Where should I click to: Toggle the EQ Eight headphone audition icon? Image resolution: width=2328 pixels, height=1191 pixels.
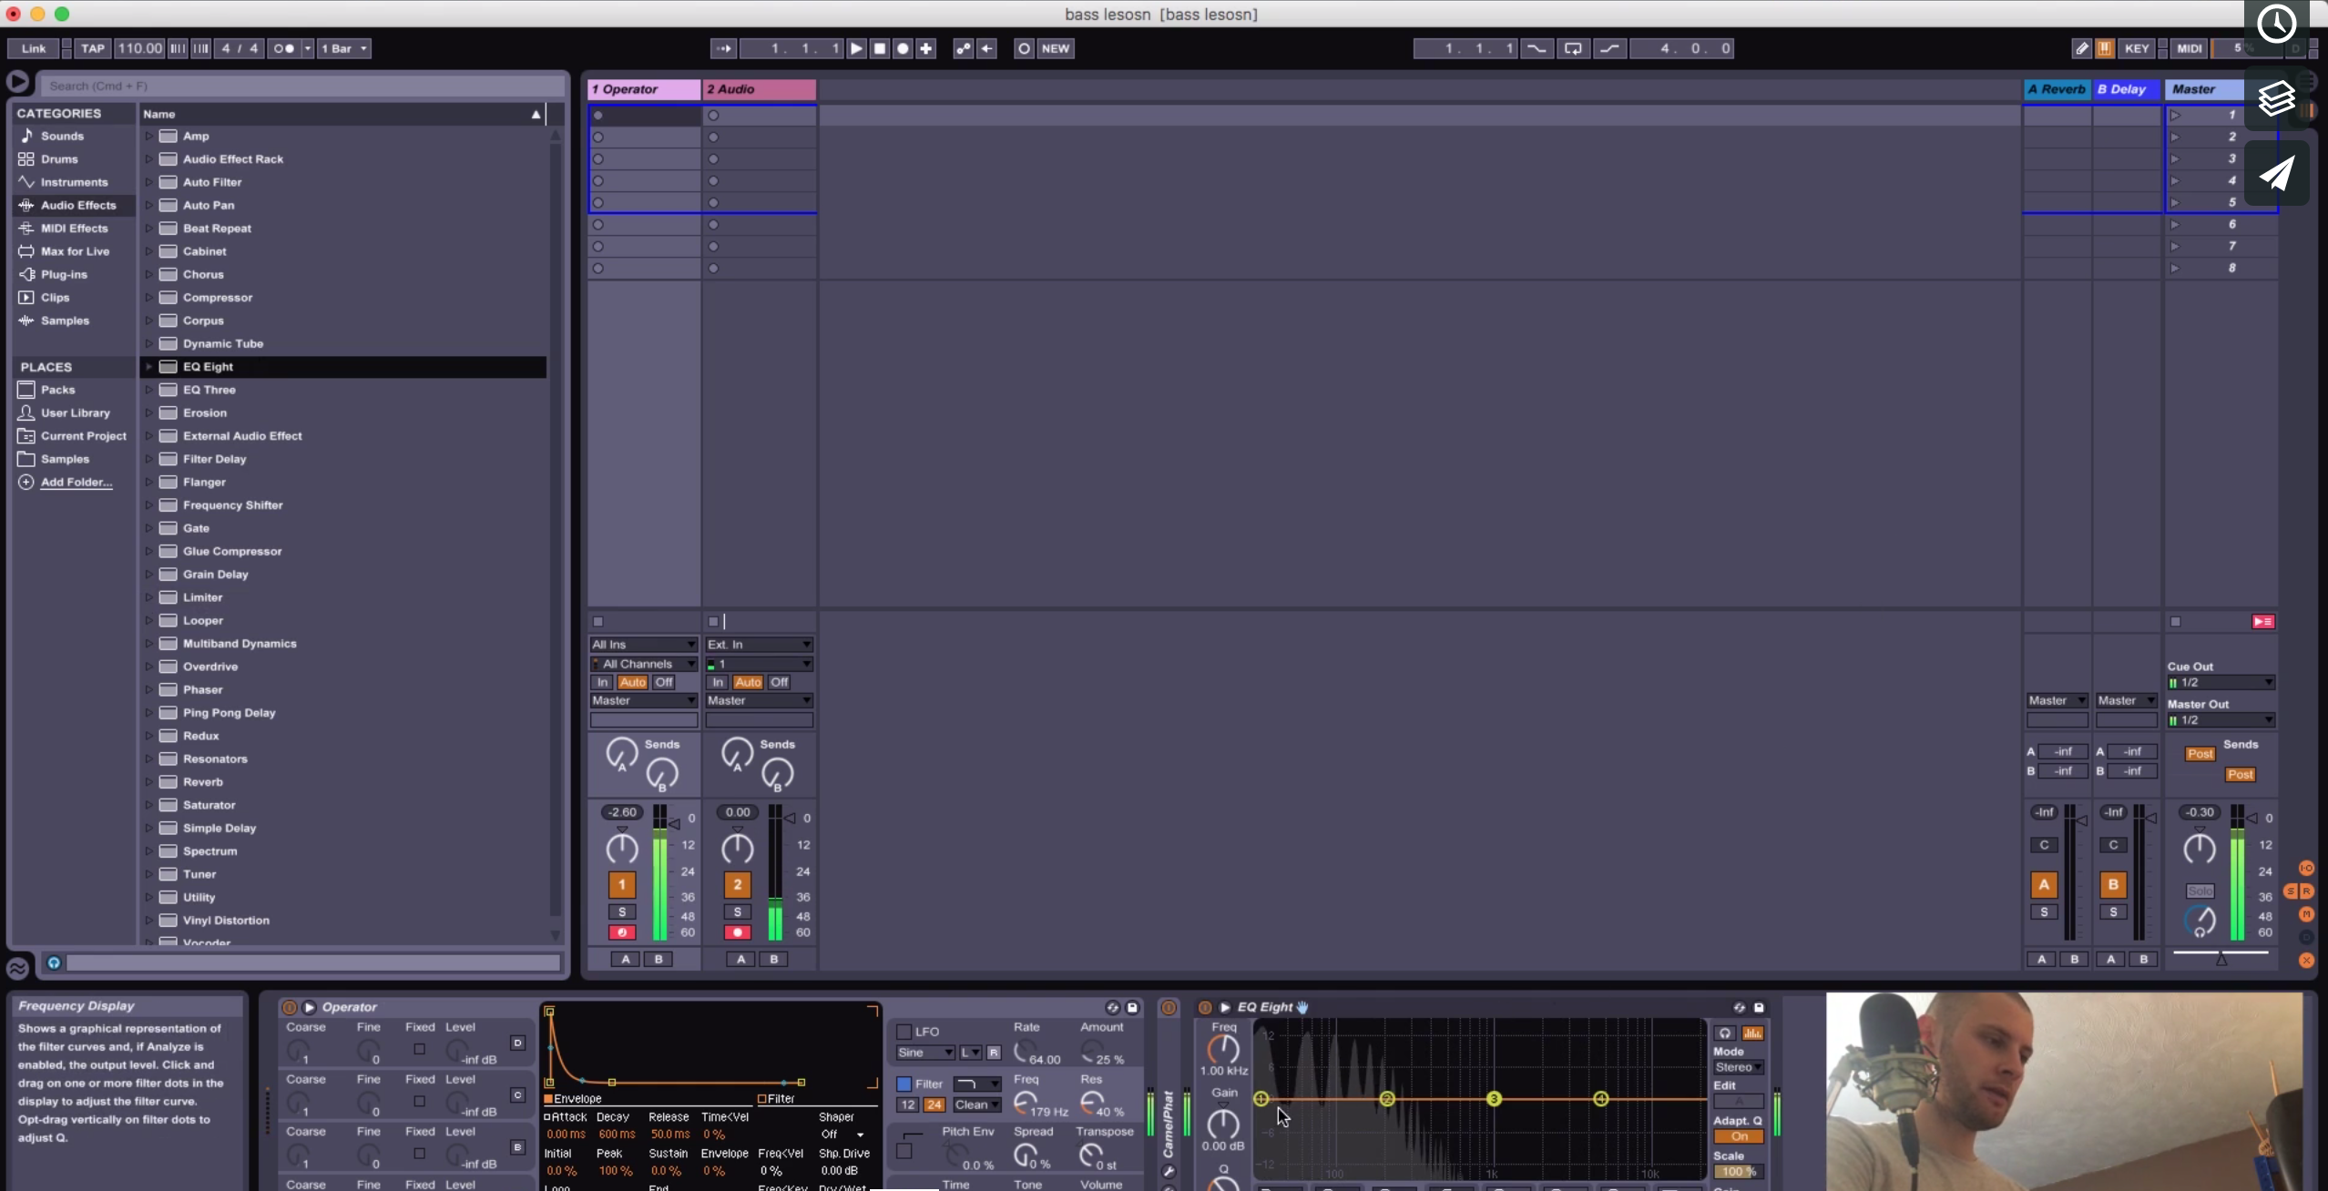(1724, 1033)
